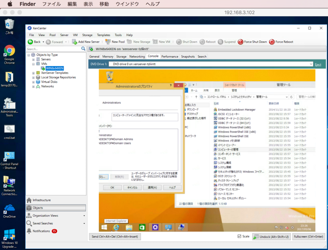Click the search magnifier icon
Image resolution: width=328 pixels, height=250 pixels.
83,49
